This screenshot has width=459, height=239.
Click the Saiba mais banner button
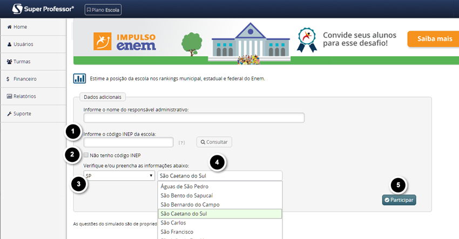coord(434,39)
